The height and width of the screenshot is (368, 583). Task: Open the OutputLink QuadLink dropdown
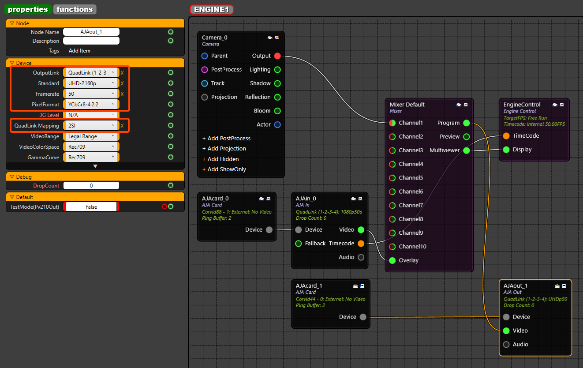pyautogui.click(x=91, y=73)
